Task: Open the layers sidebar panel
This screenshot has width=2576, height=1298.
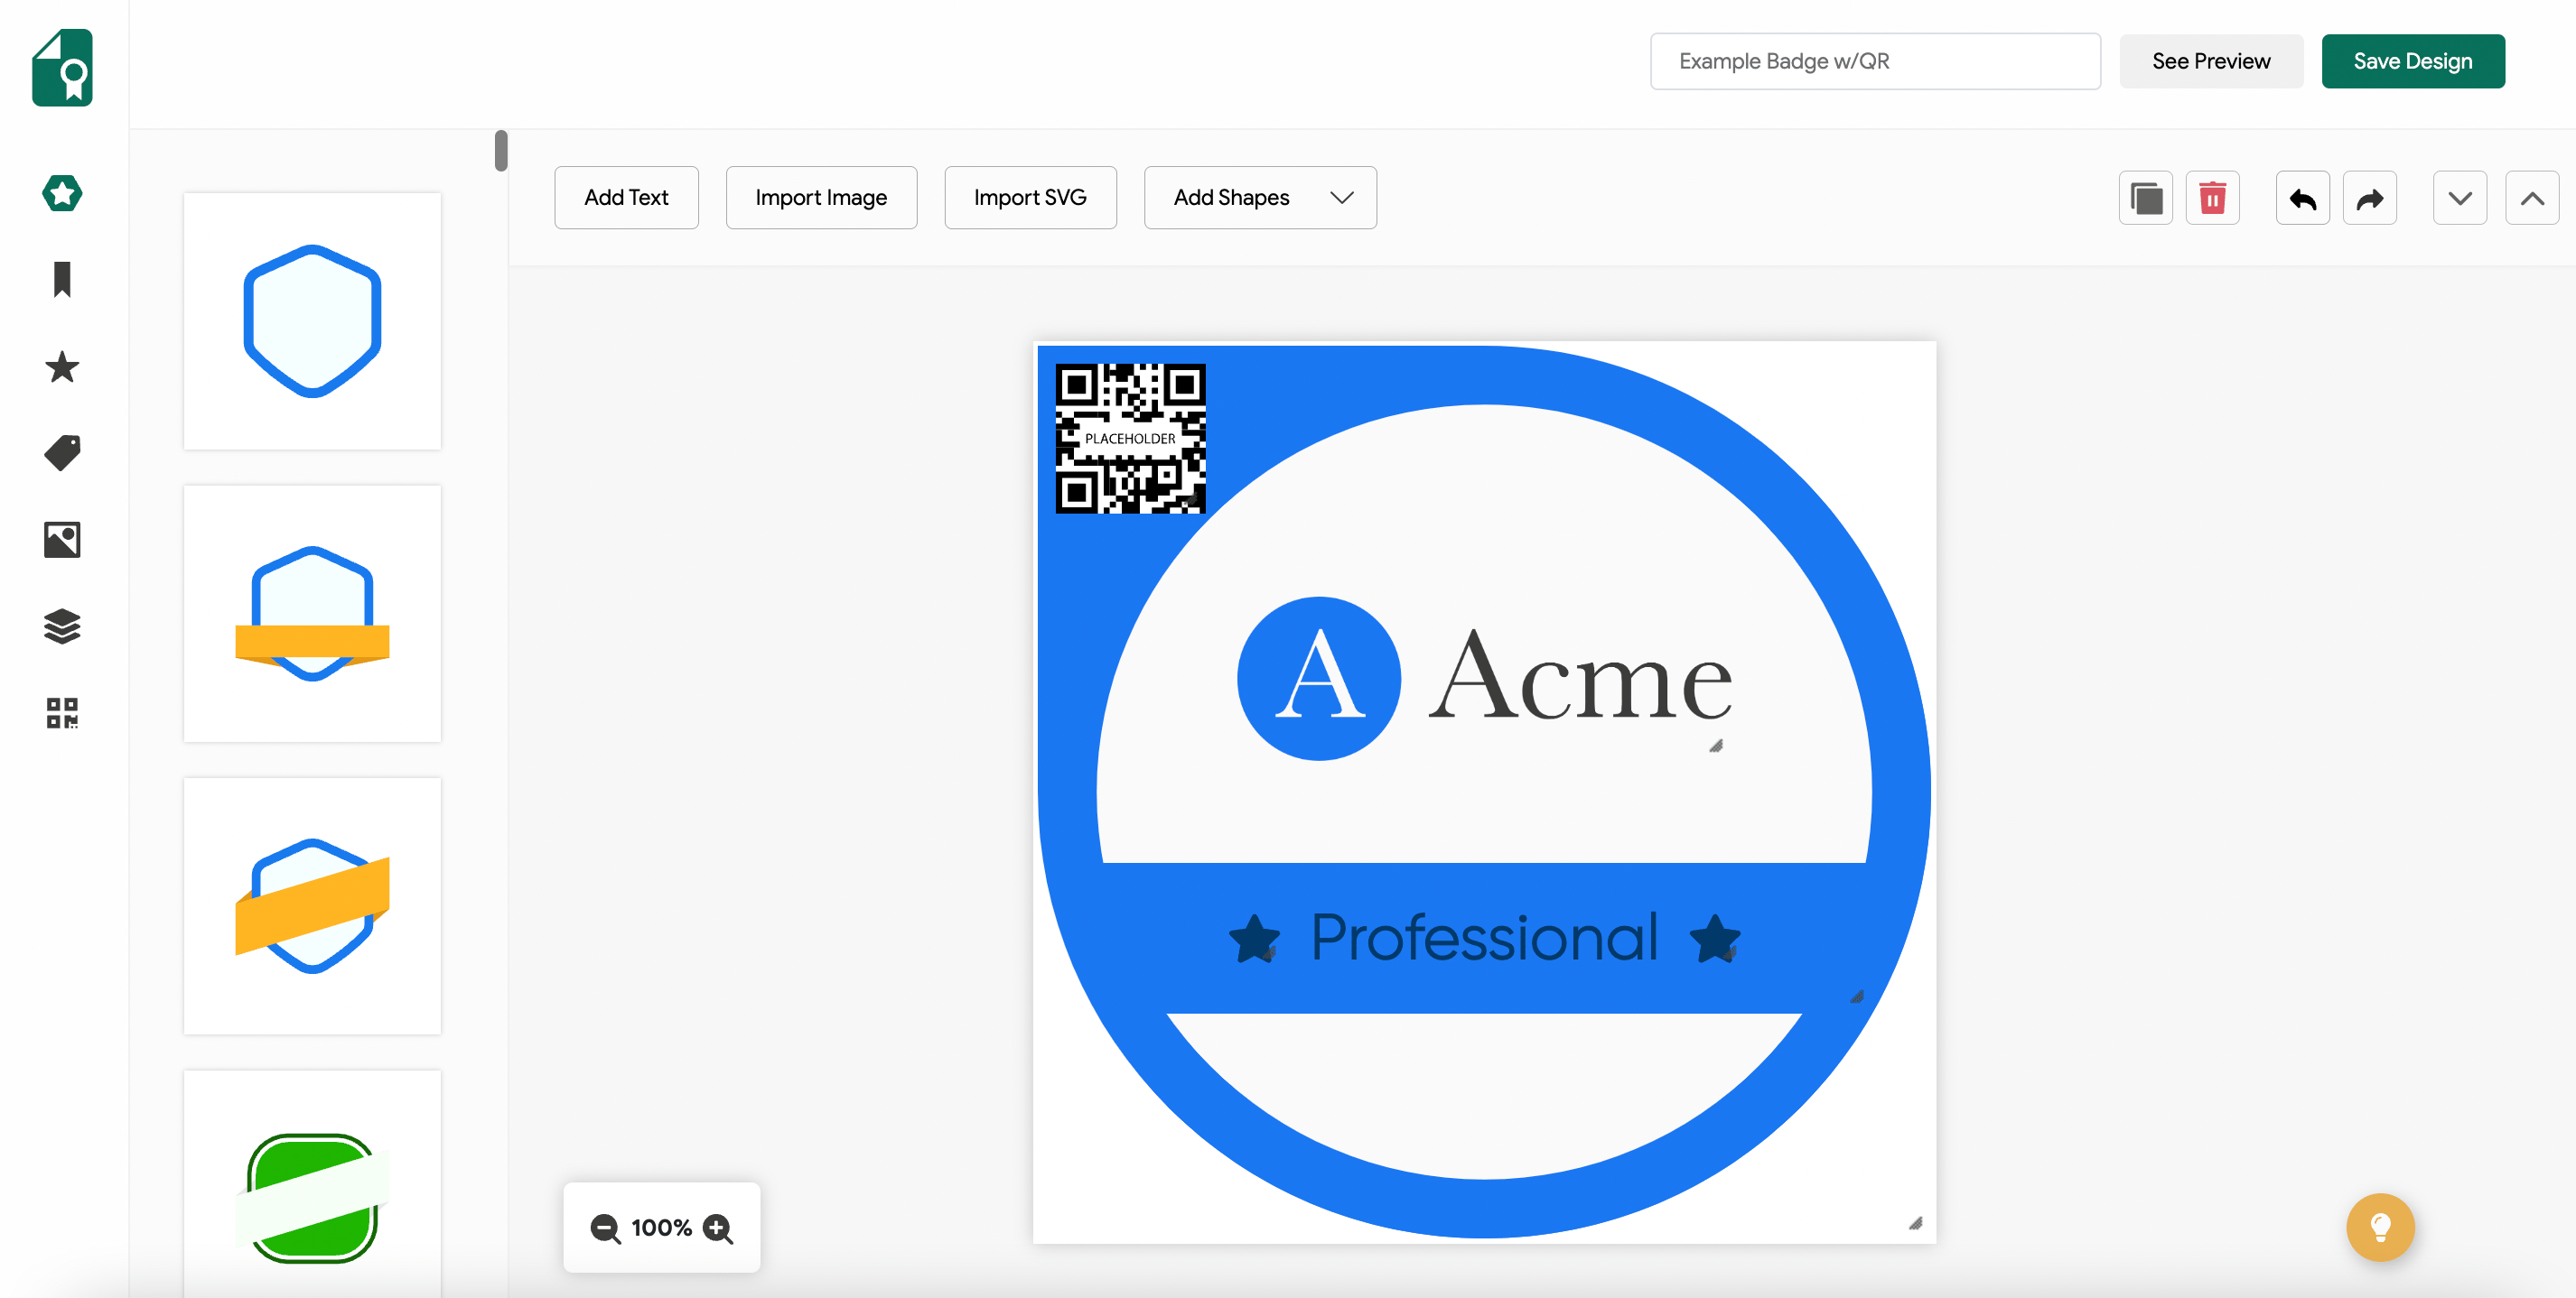Action: pyautogui.click(x=62, y=626)
